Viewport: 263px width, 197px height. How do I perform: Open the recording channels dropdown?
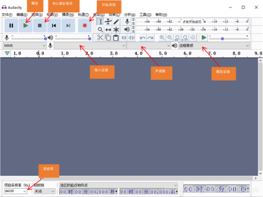tap(148, 46)
